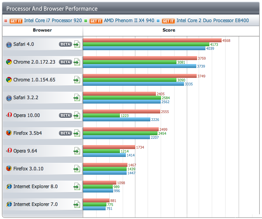Click GET IT button for Intel Core i7
Viewport: 262px width, 219px height.
(16, 21)
